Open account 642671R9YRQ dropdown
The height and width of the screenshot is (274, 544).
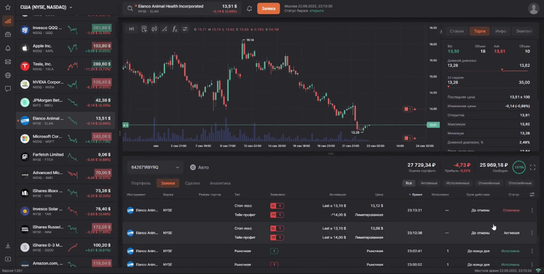pos(155,167)
